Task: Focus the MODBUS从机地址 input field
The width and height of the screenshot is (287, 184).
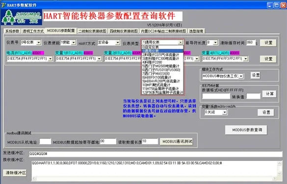Action: [x=45, y=141]
